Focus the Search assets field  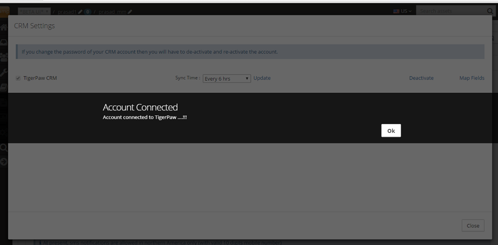(451, 11)
